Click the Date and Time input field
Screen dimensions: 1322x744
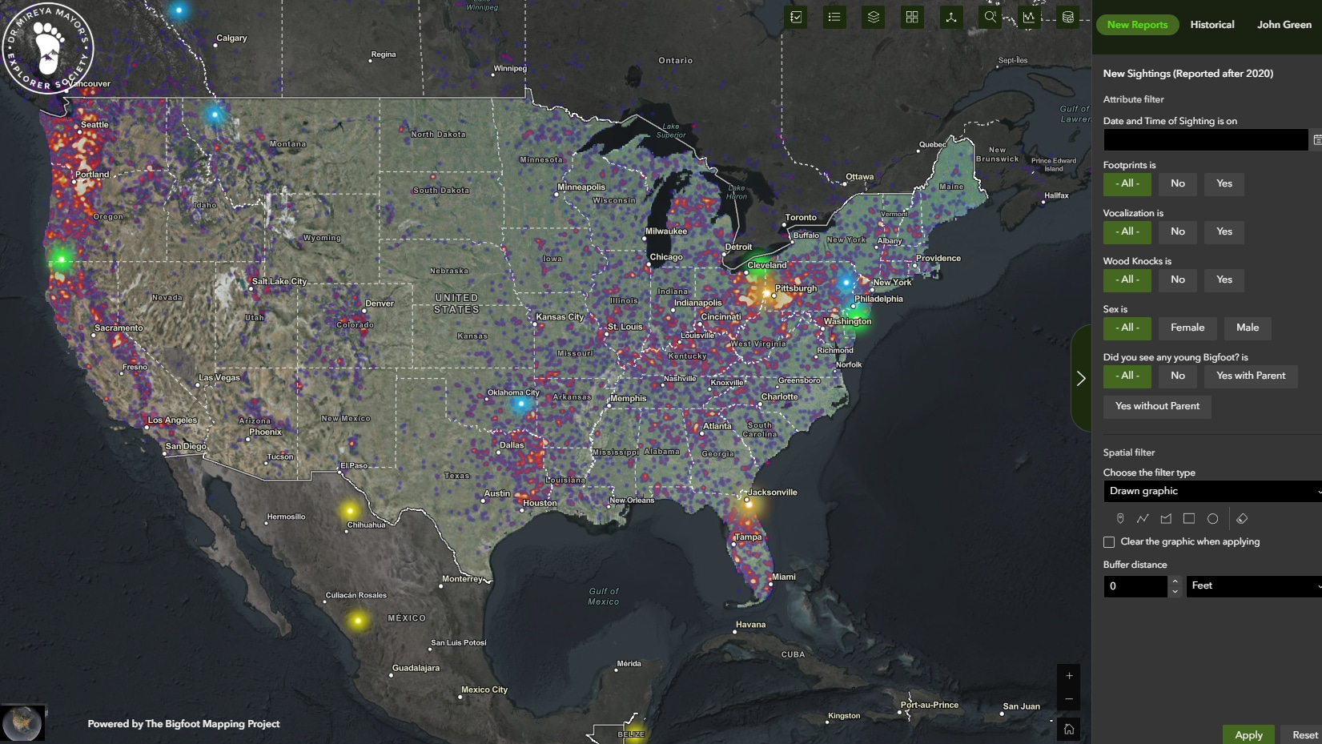(1205, 140)
